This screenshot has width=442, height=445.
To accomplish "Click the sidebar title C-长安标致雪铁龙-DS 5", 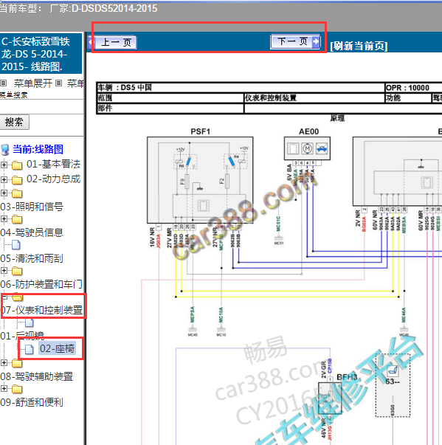I will point(41,54).
